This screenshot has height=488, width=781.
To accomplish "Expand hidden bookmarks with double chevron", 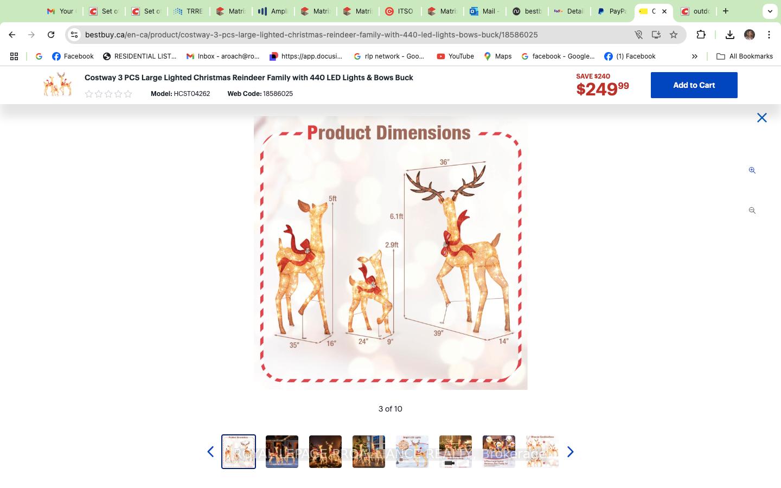I will (x=694, y=56).
